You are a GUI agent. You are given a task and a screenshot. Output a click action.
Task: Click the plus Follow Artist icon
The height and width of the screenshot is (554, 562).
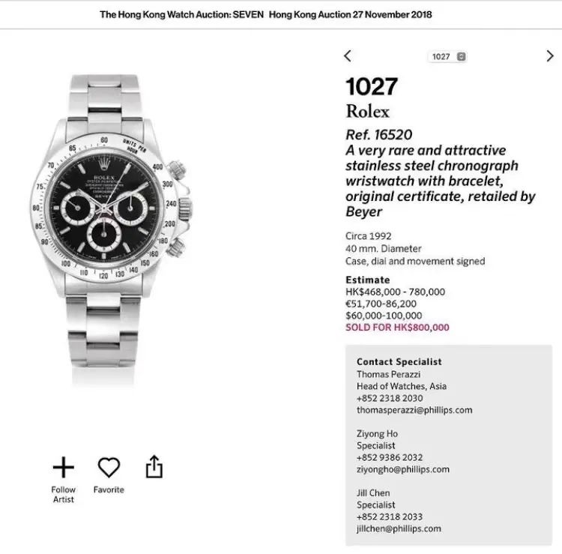click(x=64, y=468)
